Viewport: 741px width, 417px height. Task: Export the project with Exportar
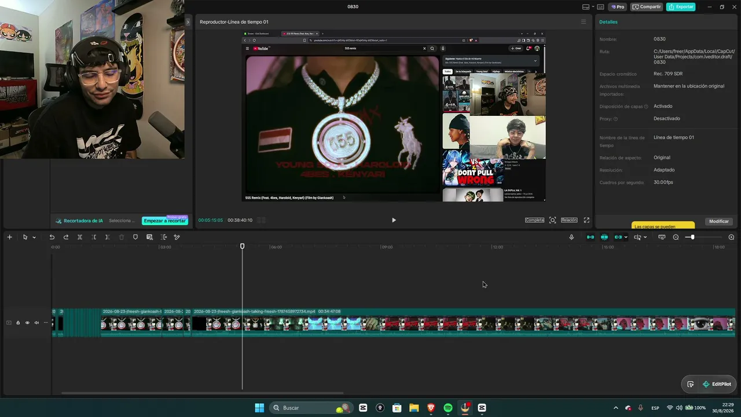(681, 7)
